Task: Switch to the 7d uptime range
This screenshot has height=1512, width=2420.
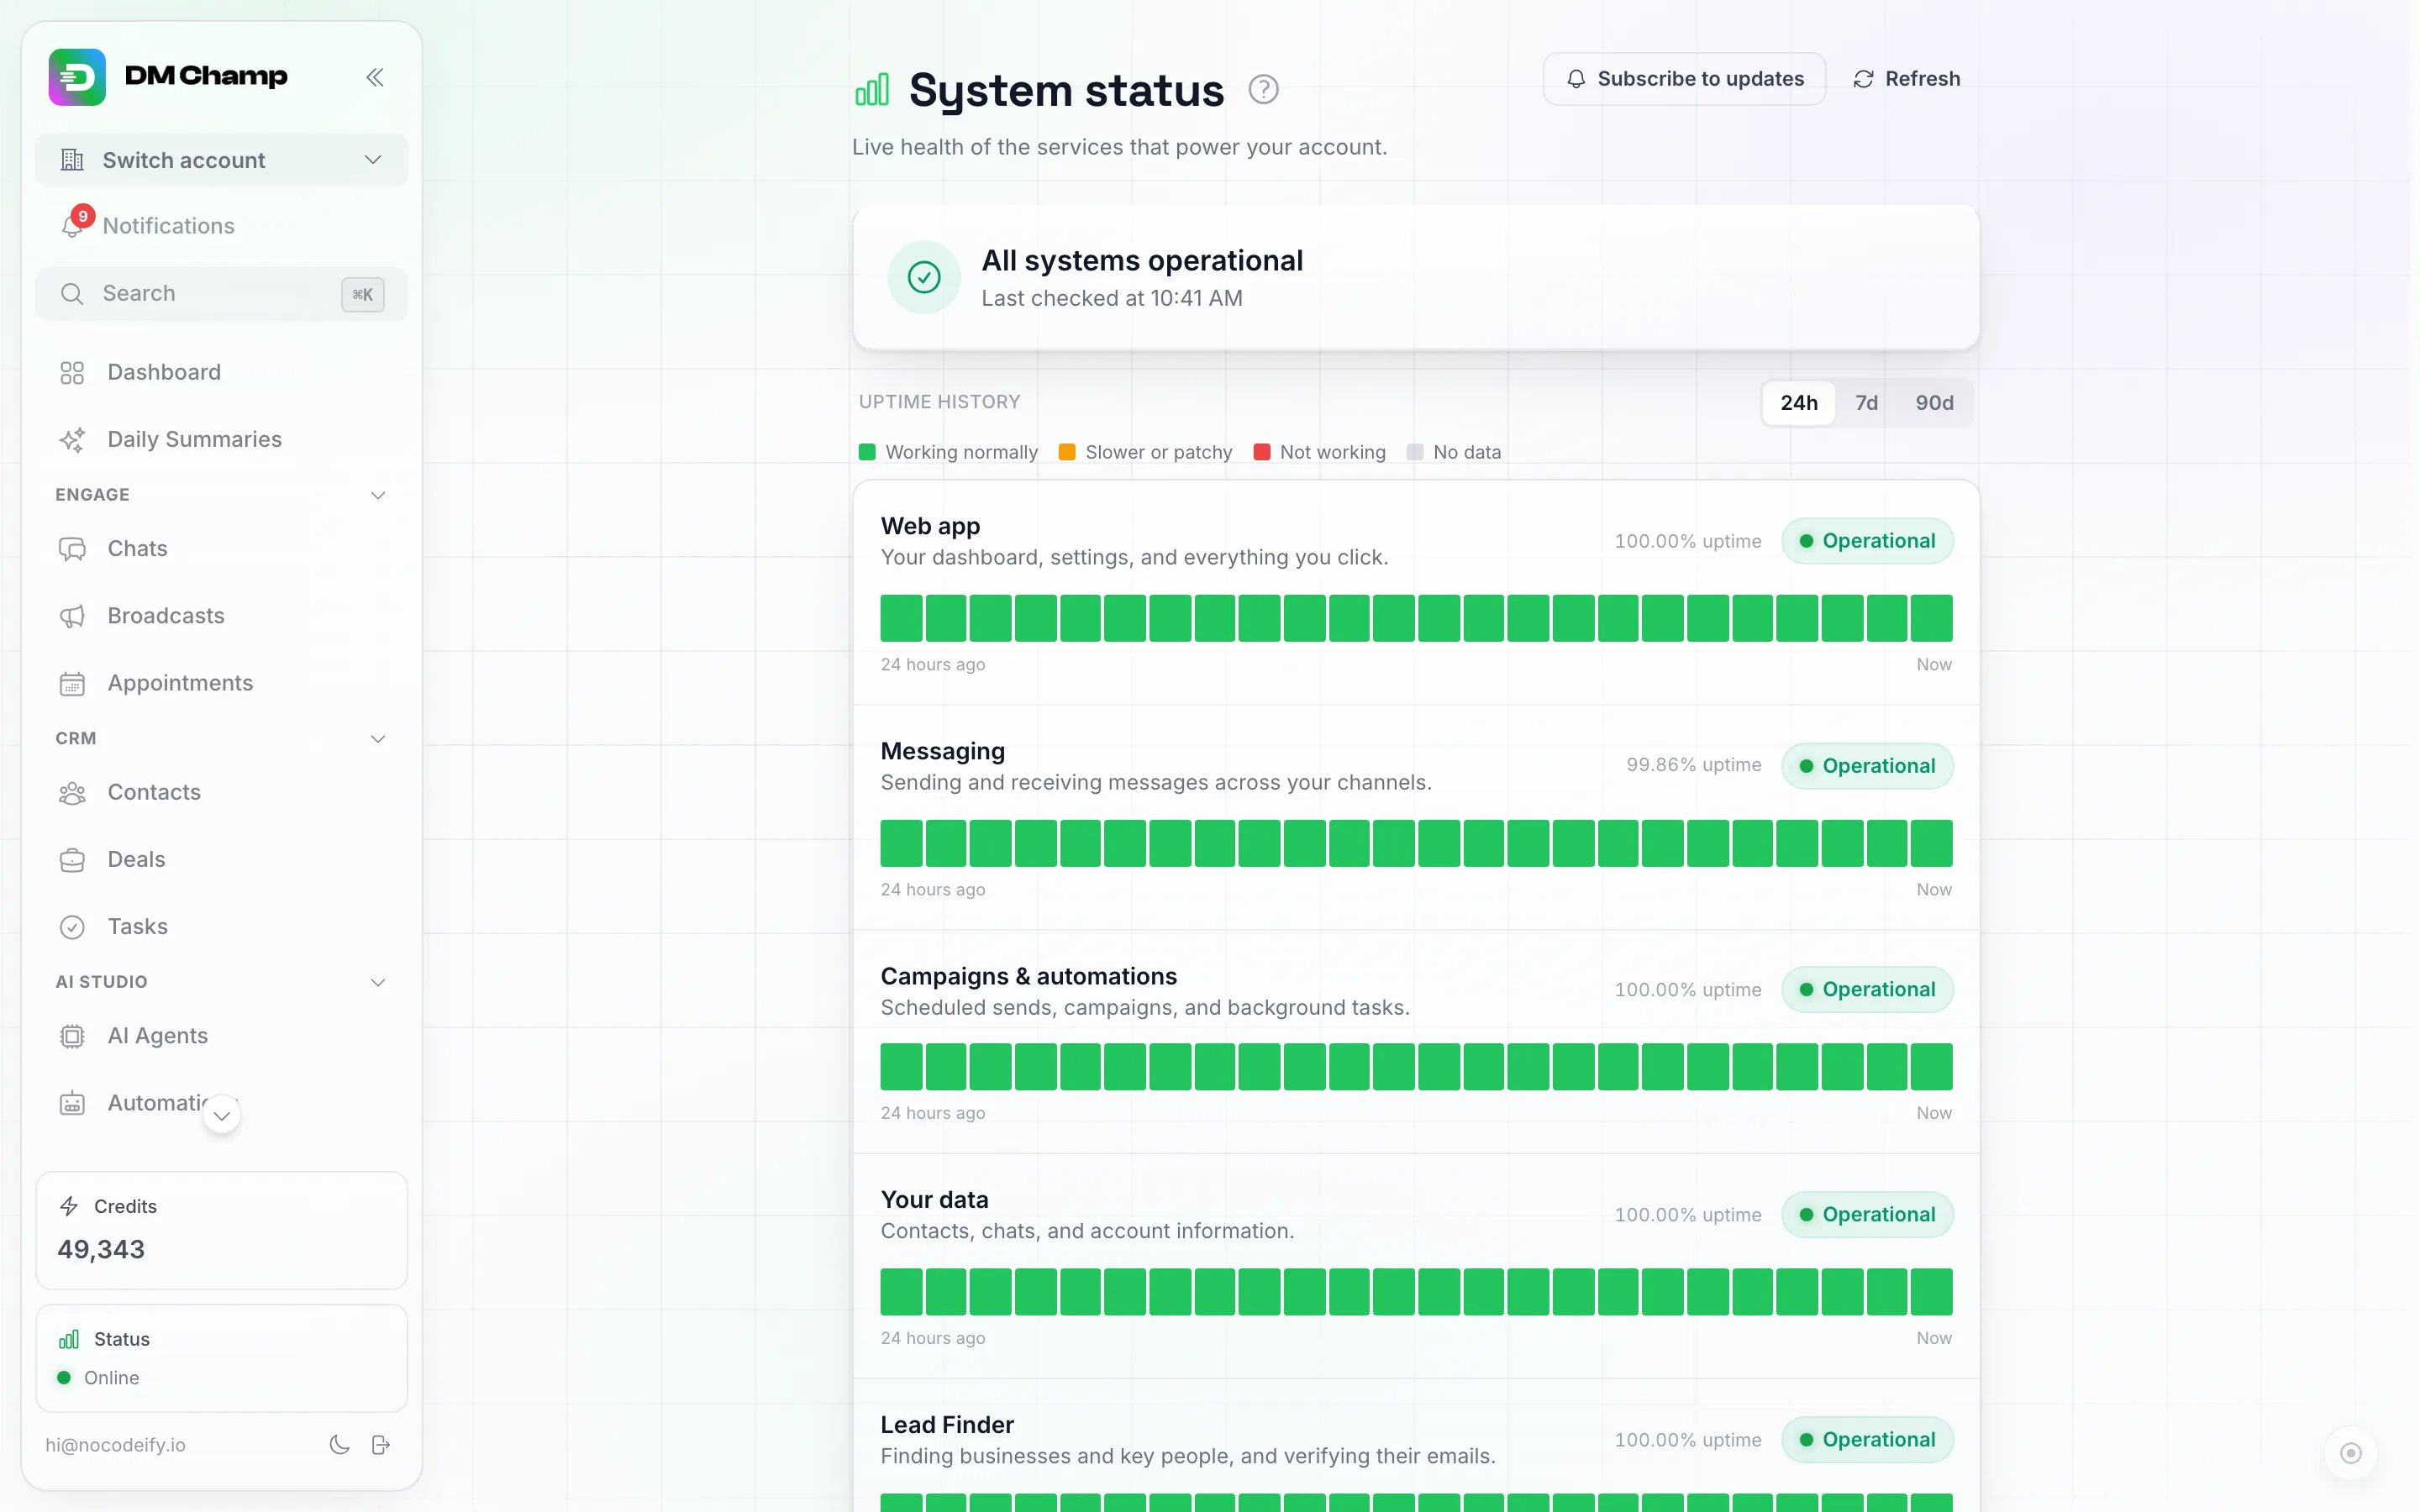Action: 1866,403
